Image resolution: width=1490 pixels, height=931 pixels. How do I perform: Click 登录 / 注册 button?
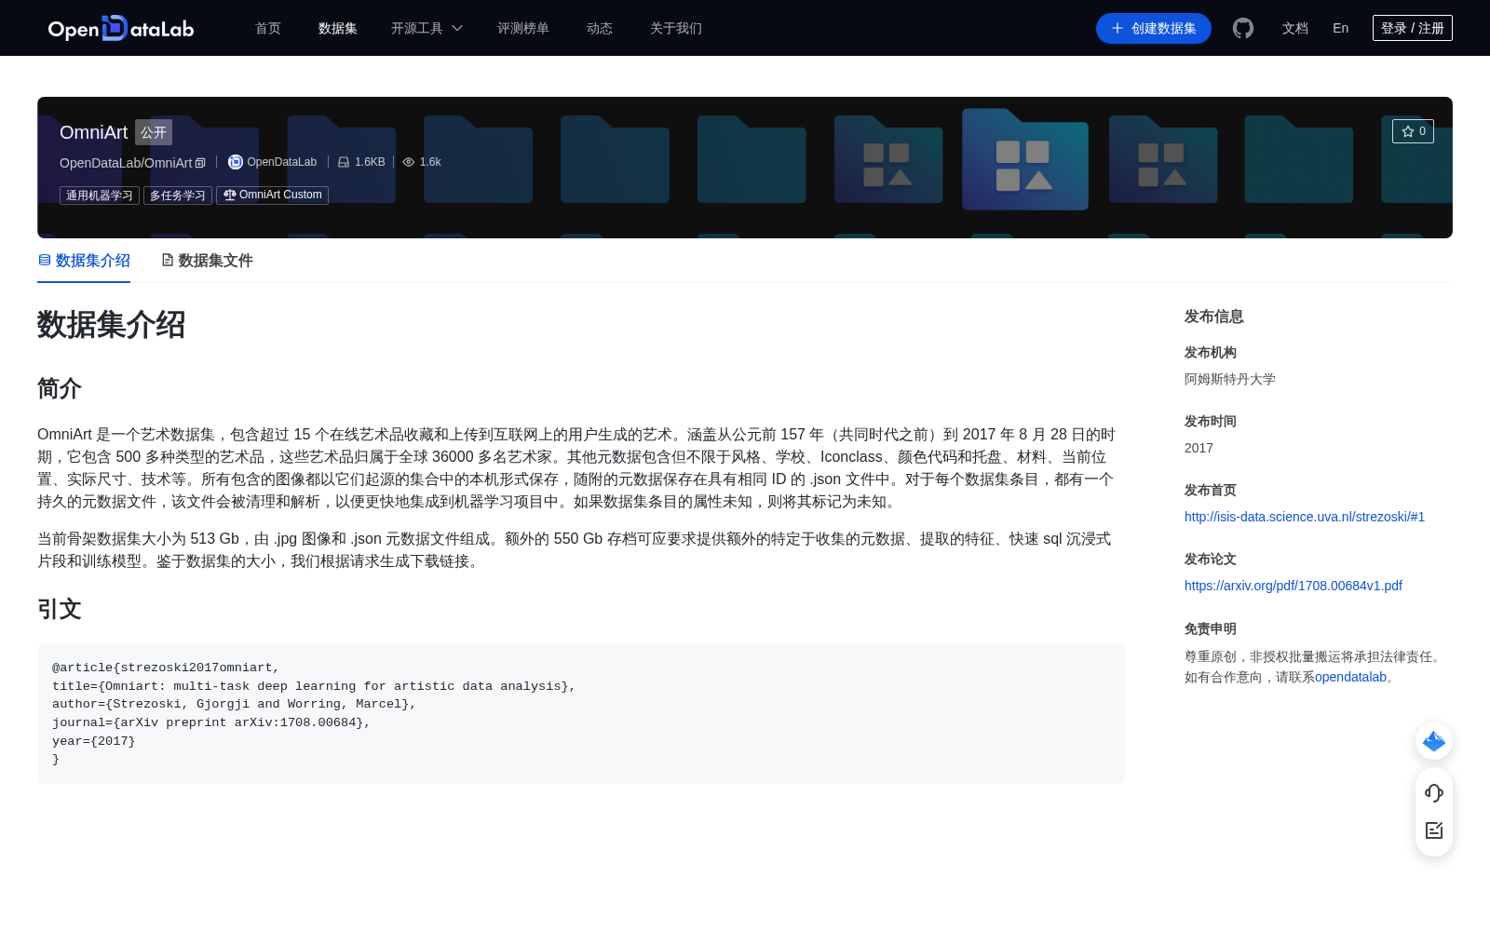click(x=1413, y=28)
